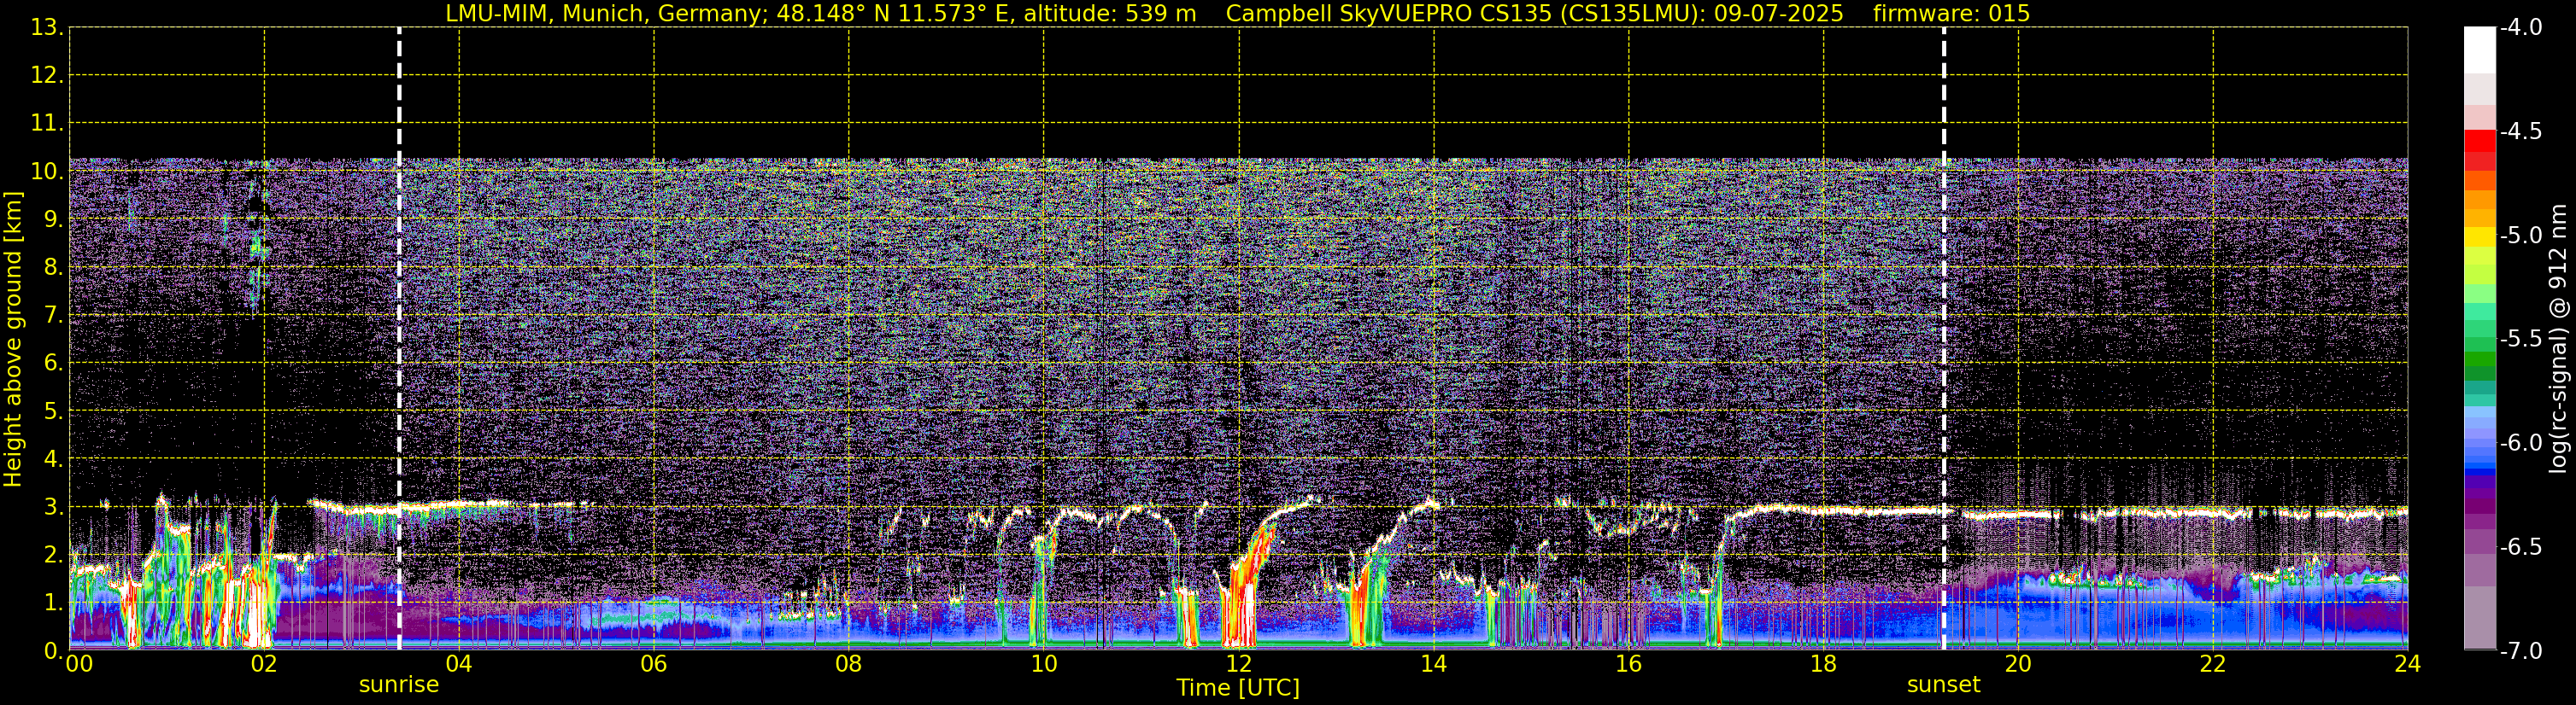The image size is (2576, 705).
Task: Click the "Time [UTC]" axis title
Action: pos(1237,688)
